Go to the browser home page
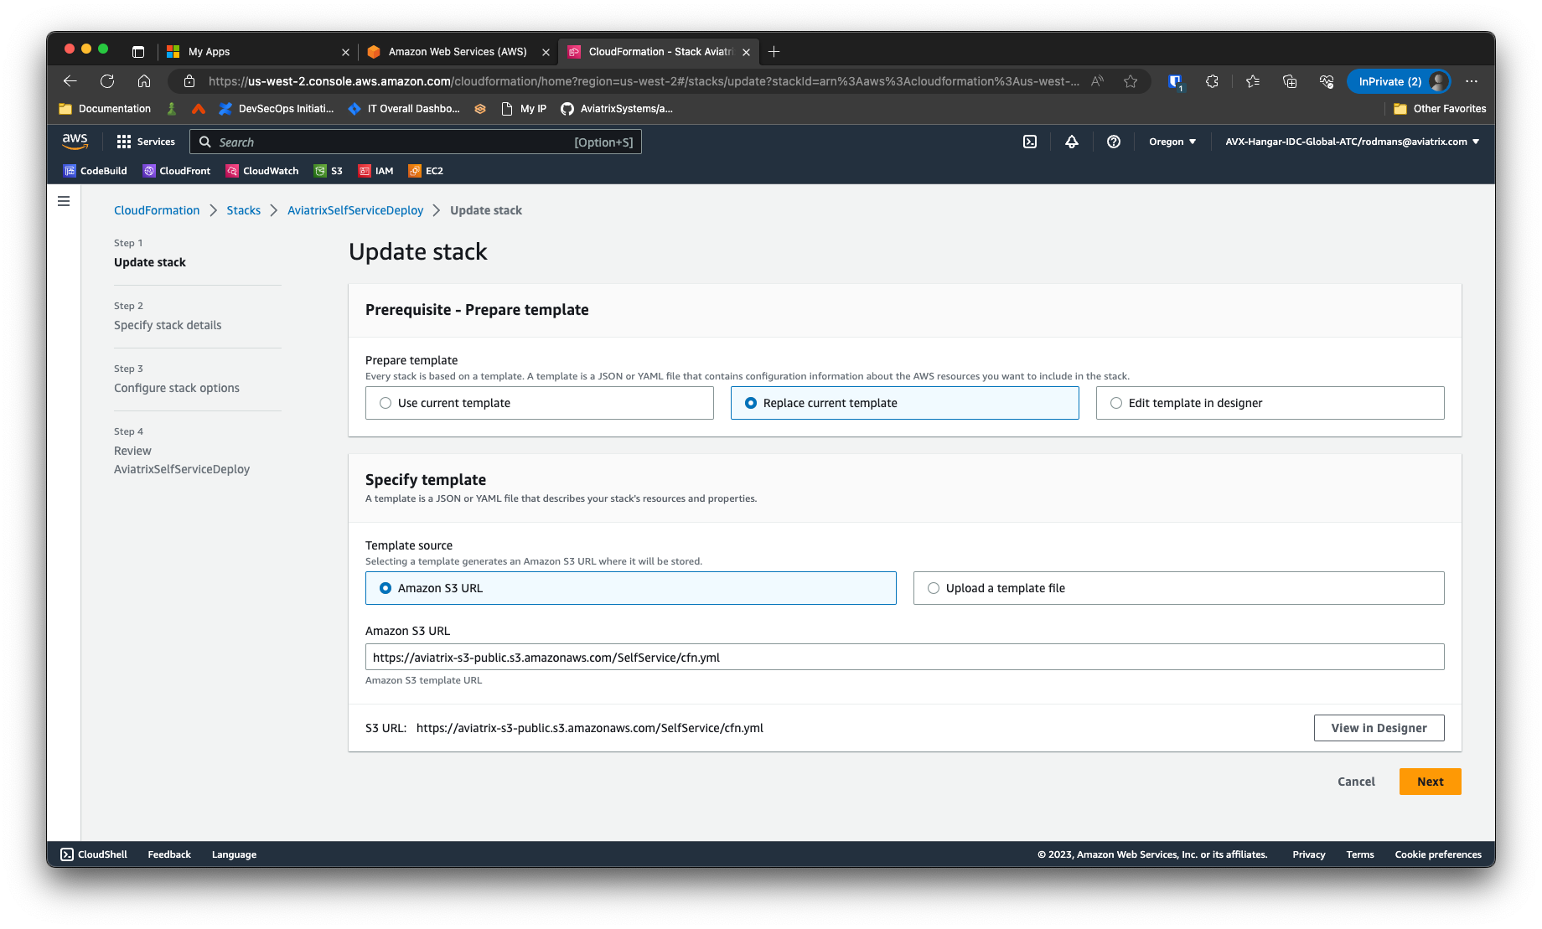Image resolution: width=1542 pixels, height=929 pixels. pos(144,81)
